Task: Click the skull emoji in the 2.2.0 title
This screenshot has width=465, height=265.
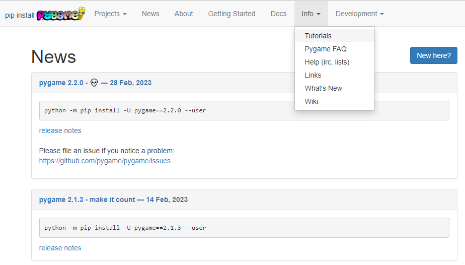Action: click(94, 83)
